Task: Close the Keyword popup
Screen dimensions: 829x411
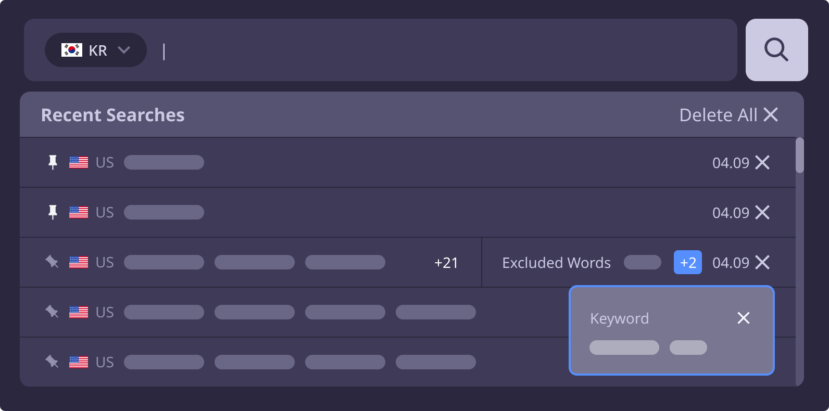Action: (744, 318)
